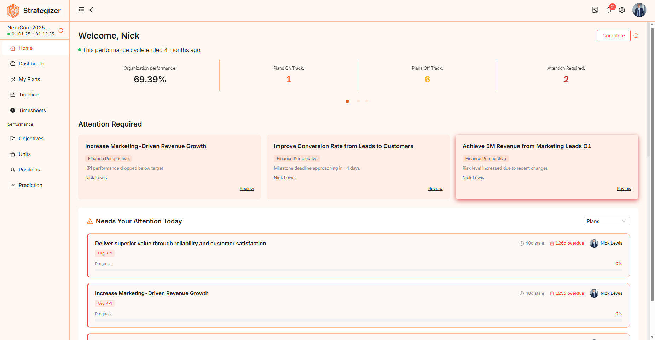Click the Timesheets clock icon
The width and height of the screenshot is (655, 340).
point(13,110)
